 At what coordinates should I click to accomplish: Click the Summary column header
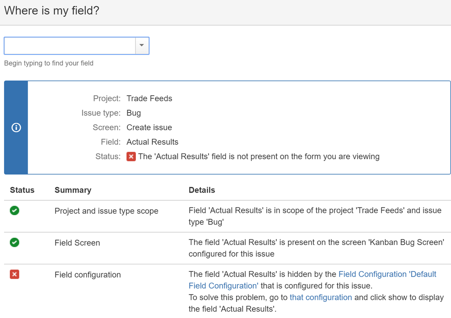coord(73,190)
